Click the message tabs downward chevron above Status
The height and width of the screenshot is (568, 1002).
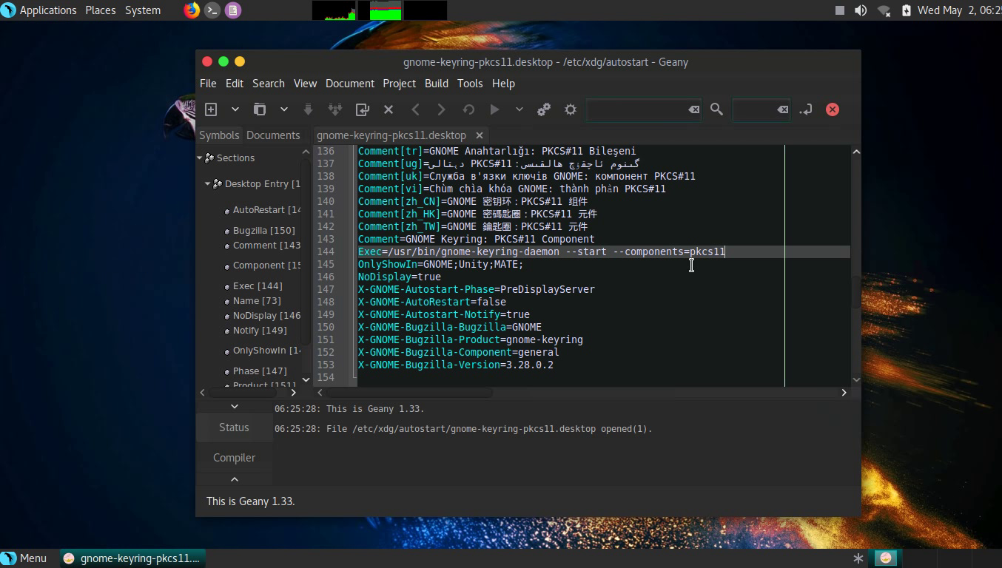click(235, 406)
